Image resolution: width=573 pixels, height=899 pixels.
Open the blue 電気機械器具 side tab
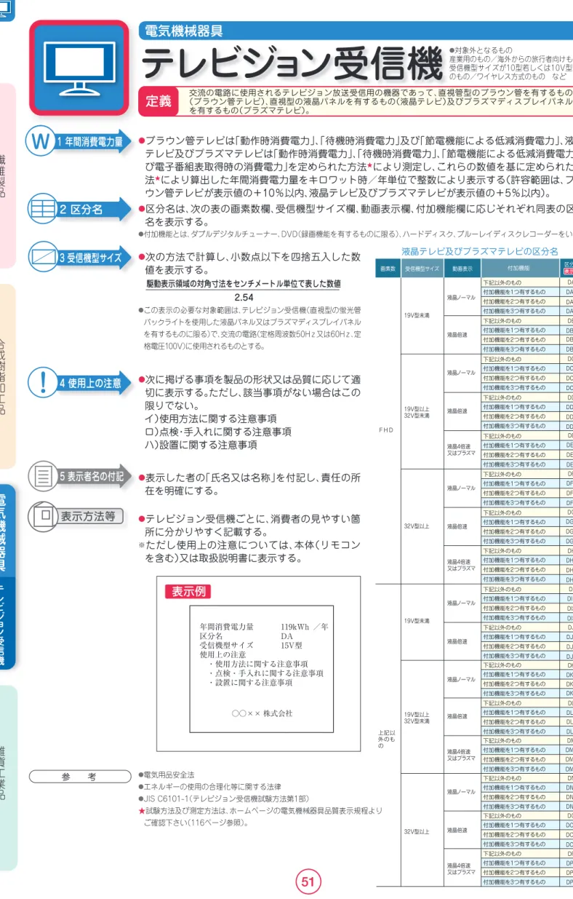[8, 531]
